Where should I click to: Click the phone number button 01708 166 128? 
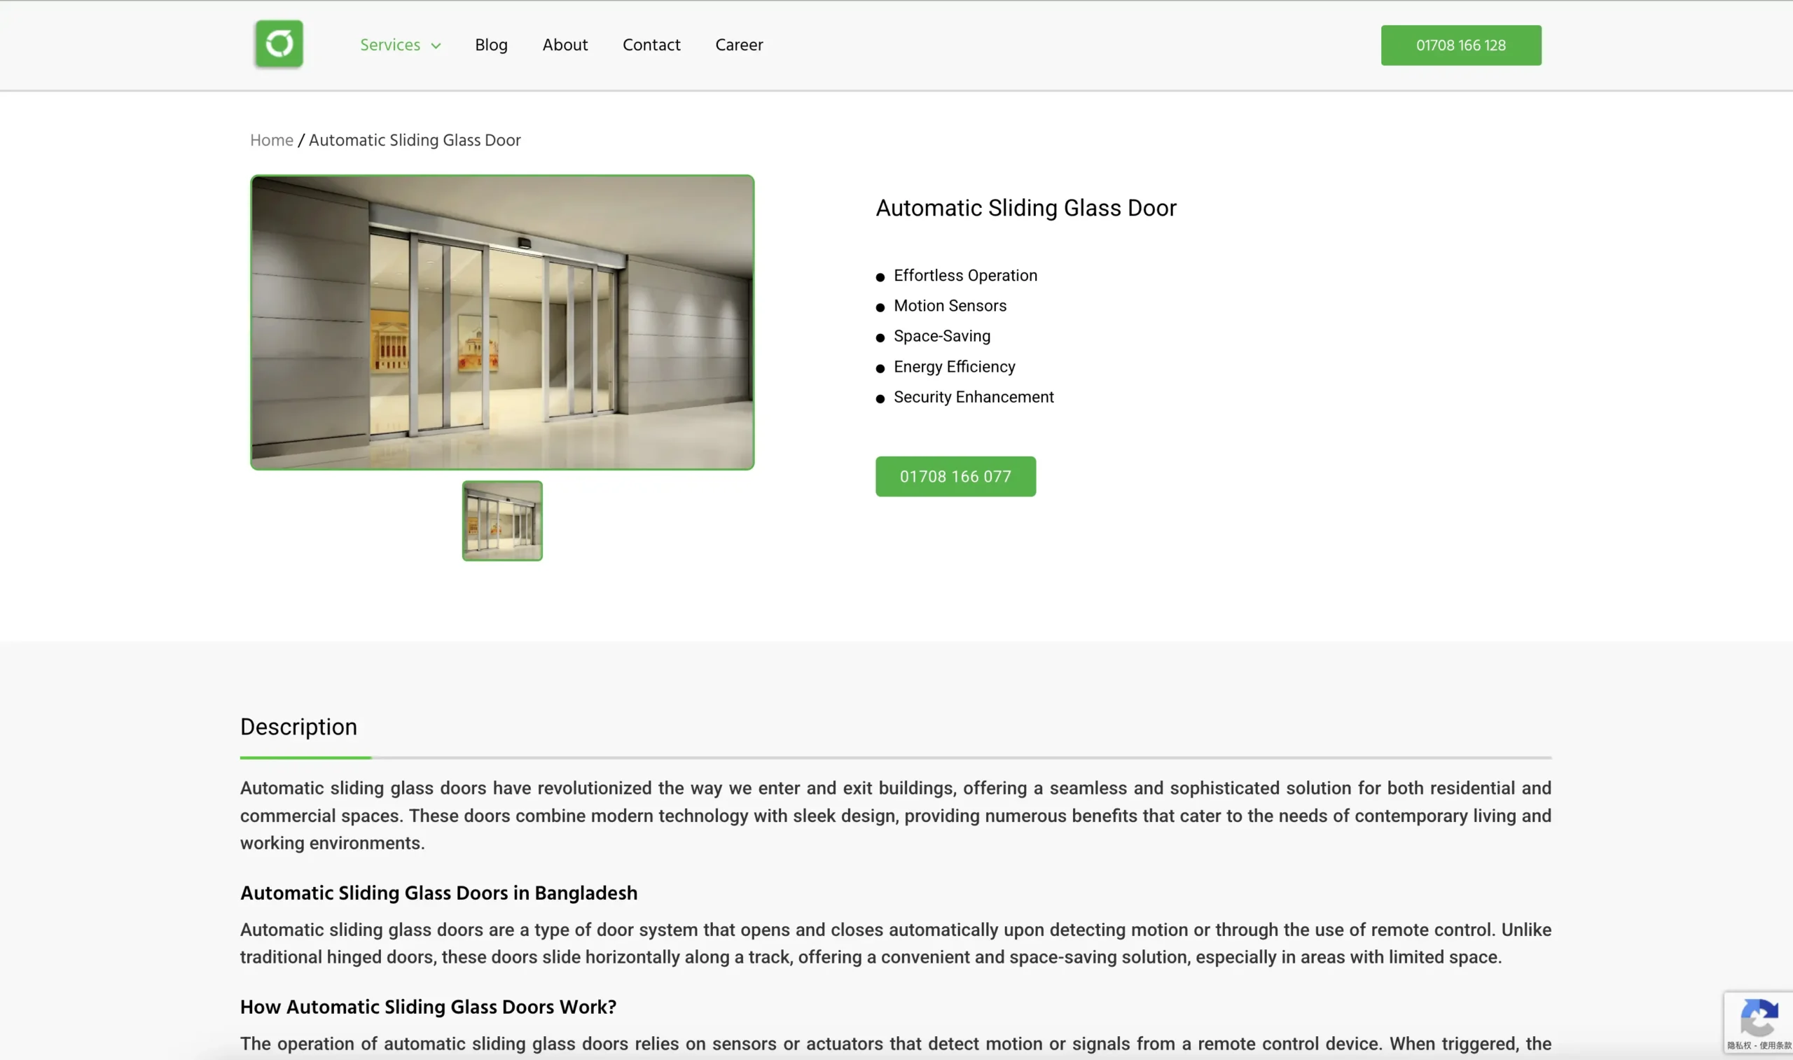[1461, 44]
